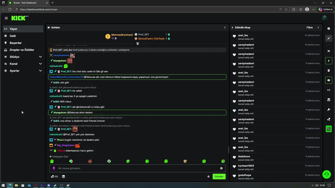The height and width of the screenshot is (188, 335).
Task: Click the Gönder send button
Action: pos(219,177)
